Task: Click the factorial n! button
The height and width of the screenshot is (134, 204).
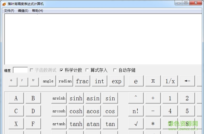Action: tap(136, 111)
